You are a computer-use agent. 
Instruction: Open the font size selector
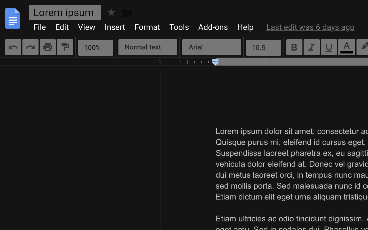click(263, 47)
